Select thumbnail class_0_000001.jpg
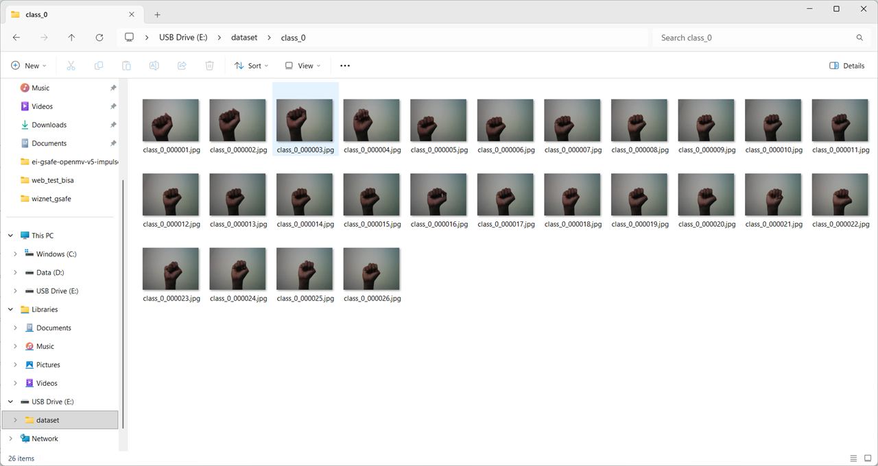The image size is (878, 466). [x=171, y=121]
